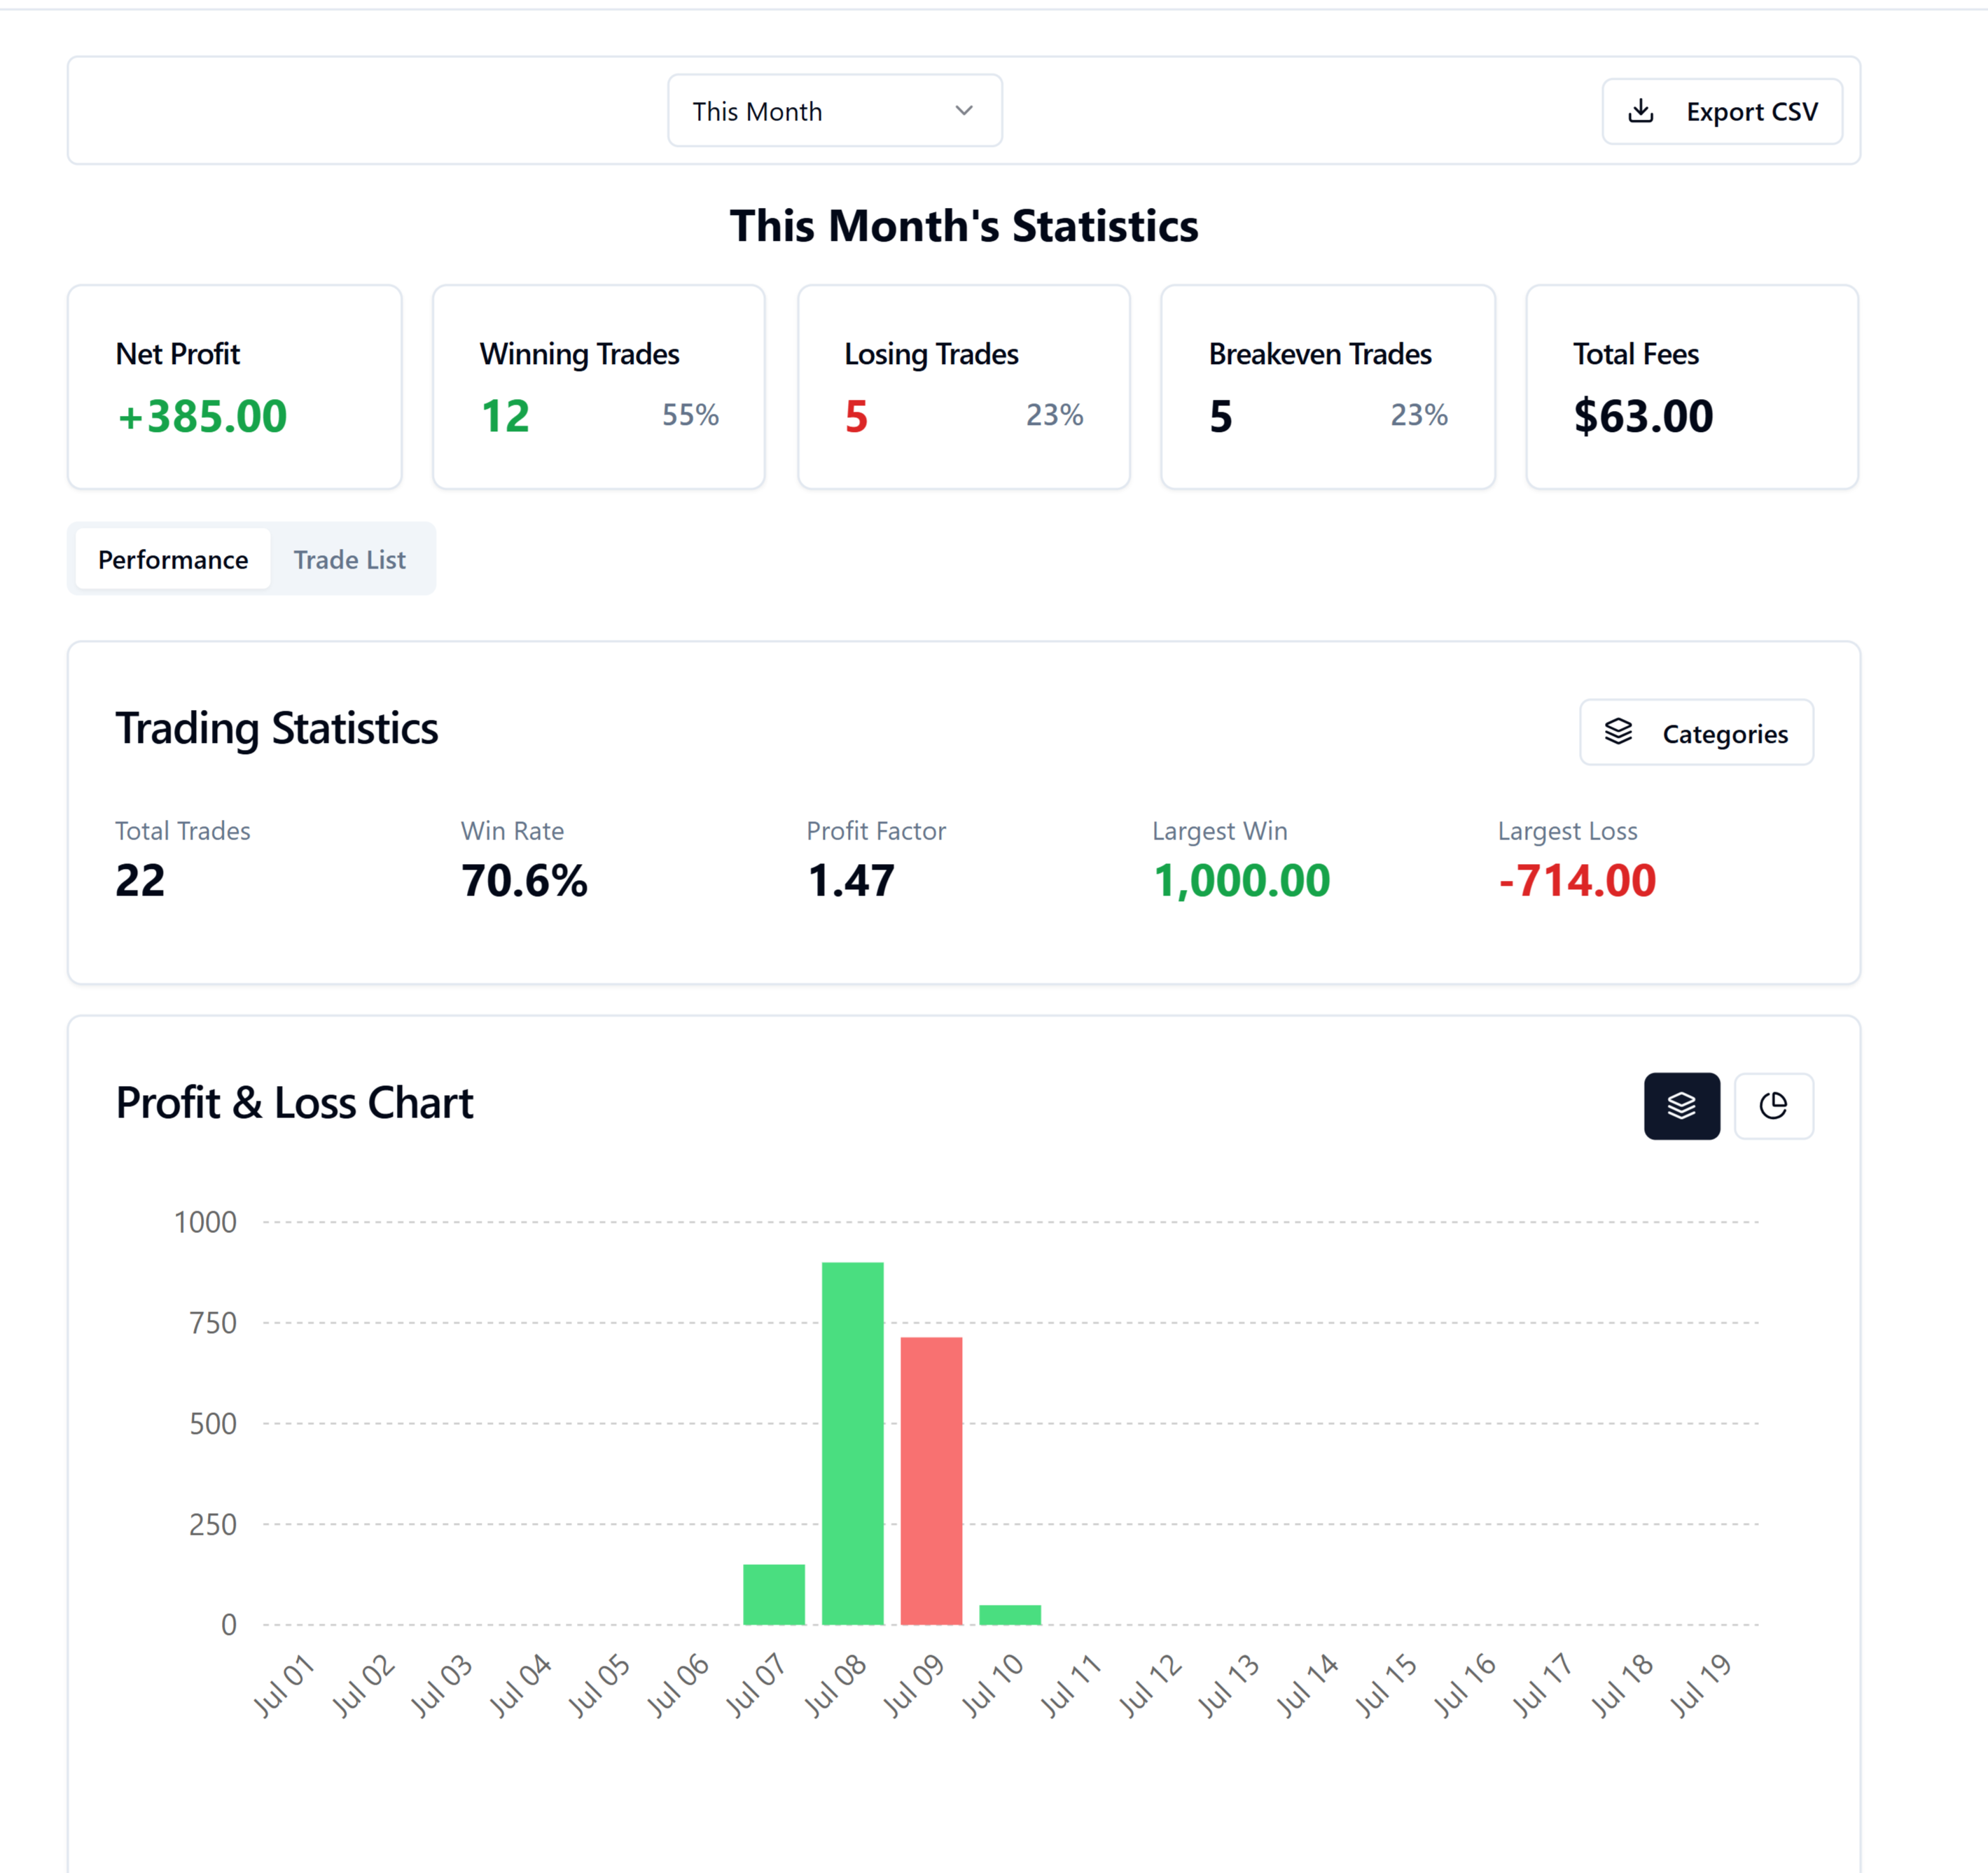The width and height of the screenshot is (1988, 1873).
Task: Click the Win Rate 70.6% value
Action: (x=524, y=881)
